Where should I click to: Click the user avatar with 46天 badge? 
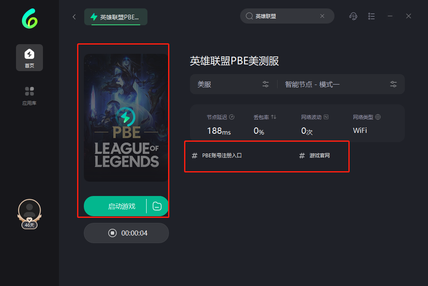29,214
